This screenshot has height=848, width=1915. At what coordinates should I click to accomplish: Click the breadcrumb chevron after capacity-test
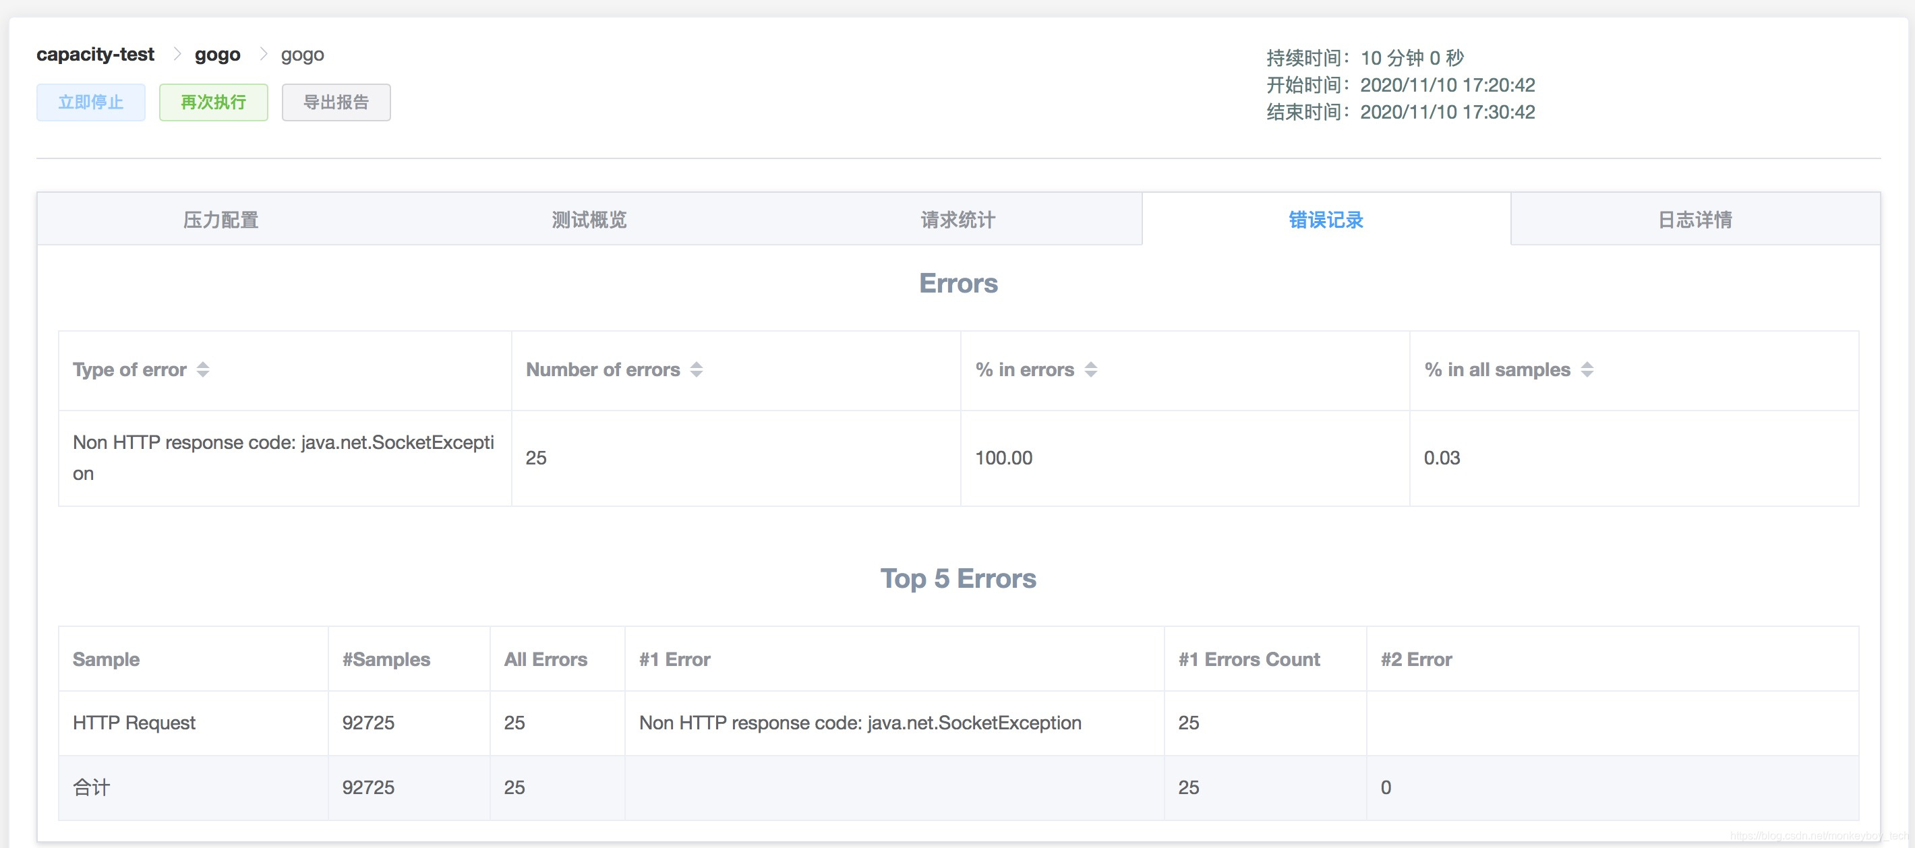tap(177, 54)
